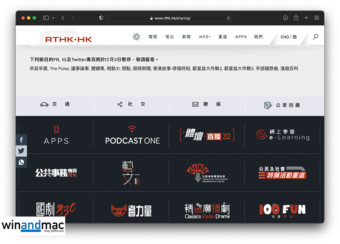Reload the page in the address bar

(x=229, y=18)
